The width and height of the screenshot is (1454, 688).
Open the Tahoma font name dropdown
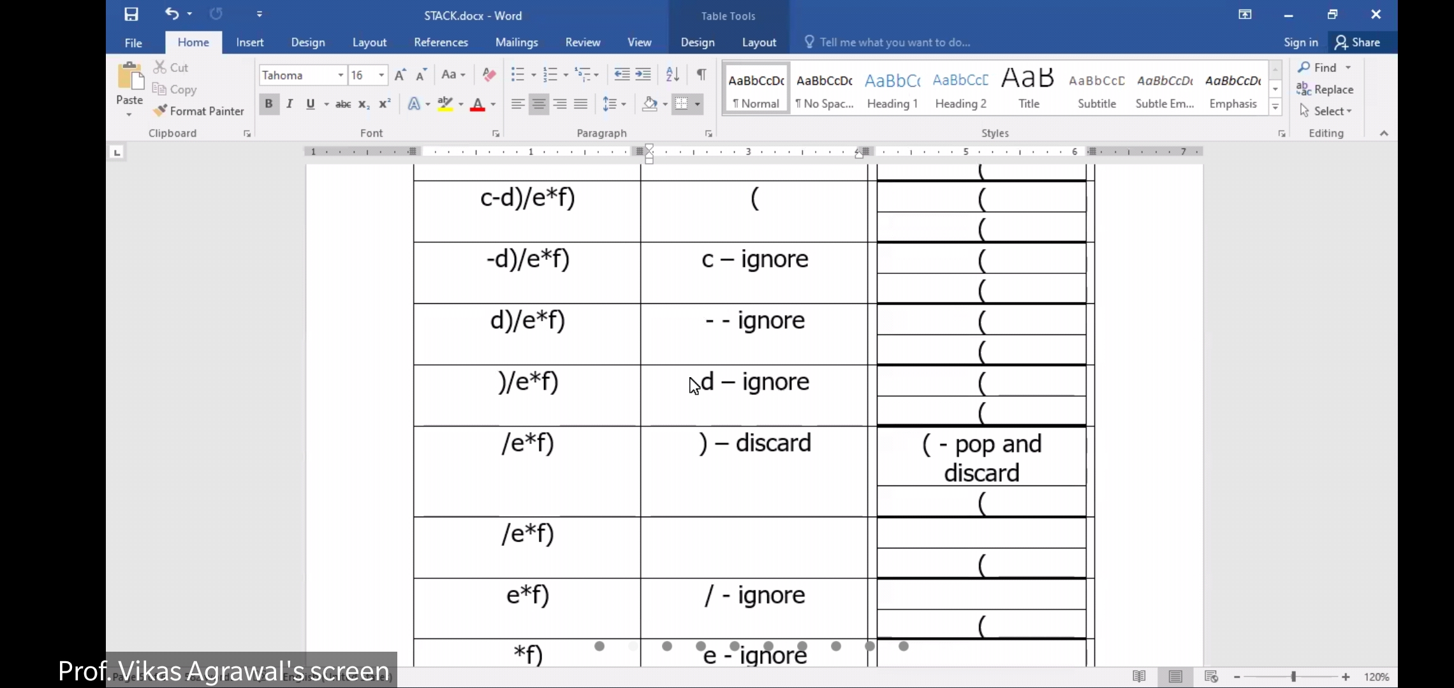pos(341,75)
